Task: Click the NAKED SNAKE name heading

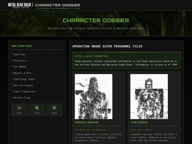Action: coord(86,122)
